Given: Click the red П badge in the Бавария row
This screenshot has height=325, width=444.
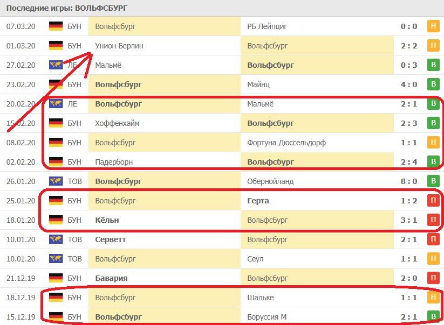Looking at the screenshot, I should tap(432, 278).
